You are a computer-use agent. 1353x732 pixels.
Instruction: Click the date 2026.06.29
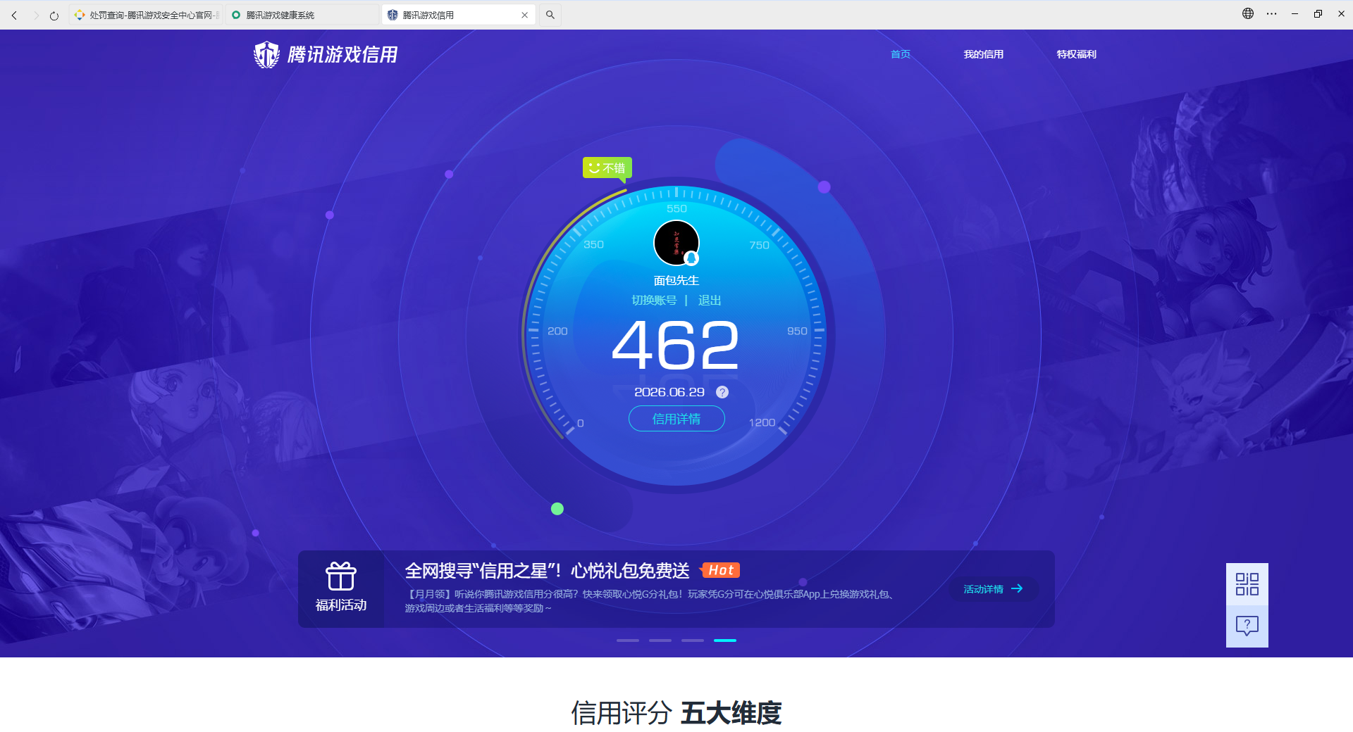[669, 392]
